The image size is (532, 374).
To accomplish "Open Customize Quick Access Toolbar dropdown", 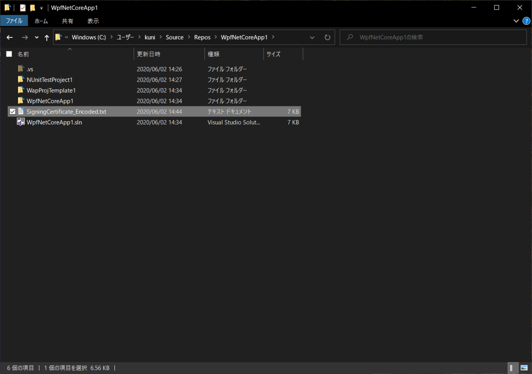I will point(41,8).
